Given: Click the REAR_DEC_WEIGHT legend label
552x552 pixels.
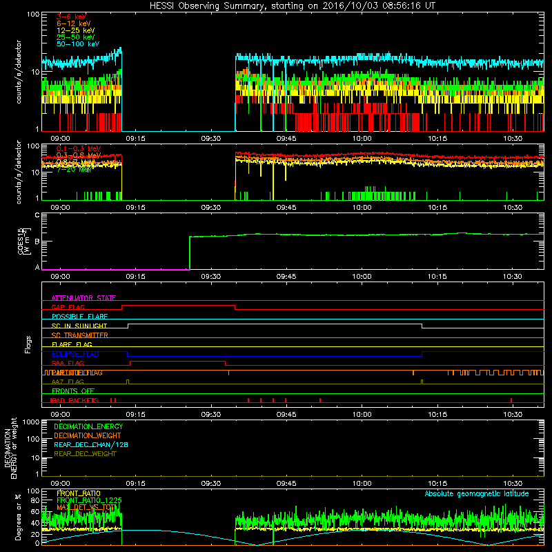Looking at the screenshot, I should (85, 454).
